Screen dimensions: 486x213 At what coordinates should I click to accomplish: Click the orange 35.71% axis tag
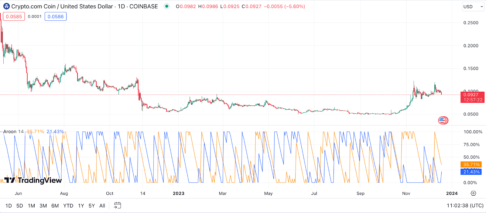(x=471, y=164)
